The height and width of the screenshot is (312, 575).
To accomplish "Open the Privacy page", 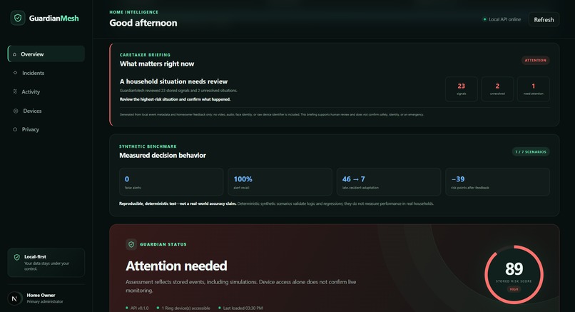I will coord(46,129).
